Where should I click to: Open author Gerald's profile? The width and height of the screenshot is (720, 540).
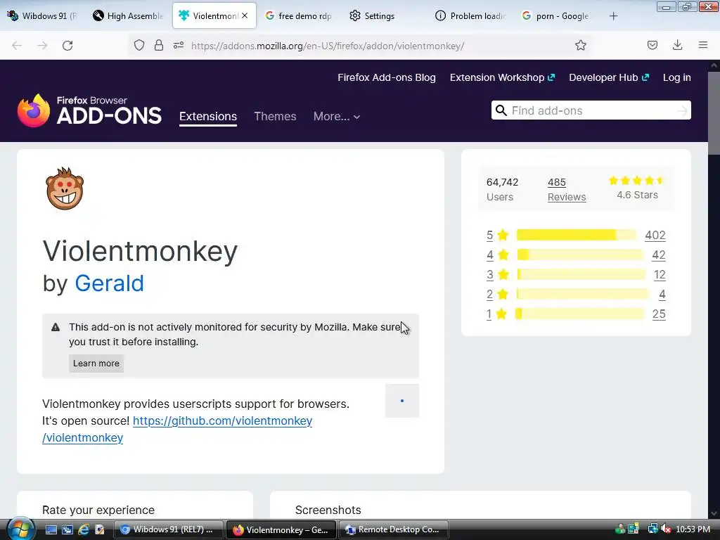109,283
